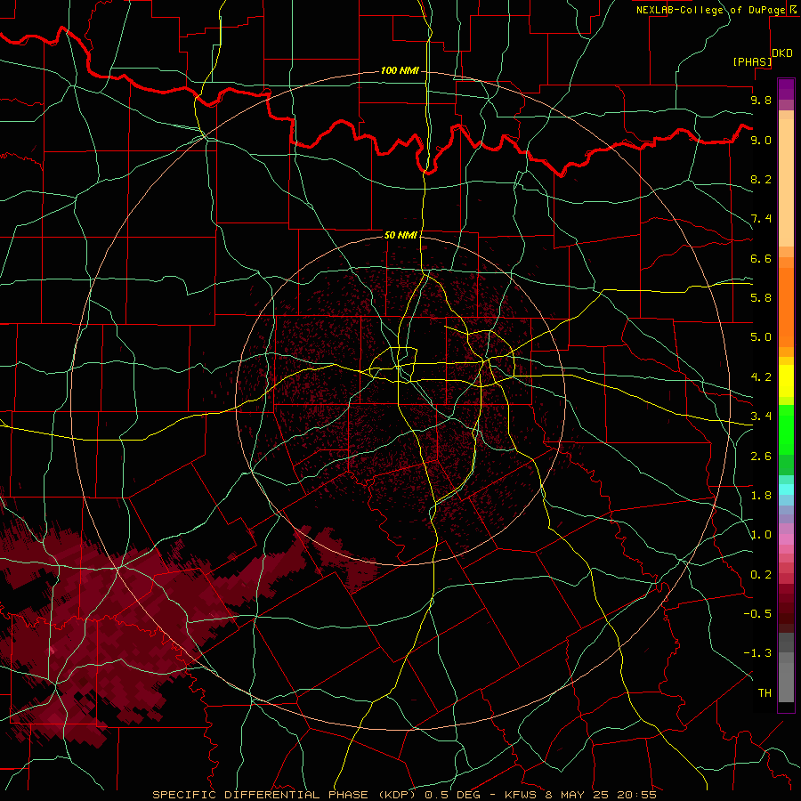Click the 4.2 value on color scale

pos(761,377)
